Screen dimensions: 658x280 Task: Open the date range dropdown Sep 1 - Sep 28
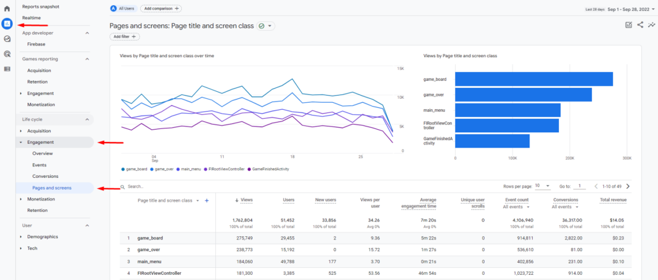tap(631, 9)
